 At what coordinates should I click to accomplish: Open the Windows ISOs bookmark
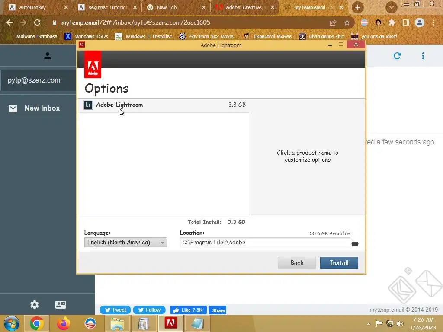point(87,36)
